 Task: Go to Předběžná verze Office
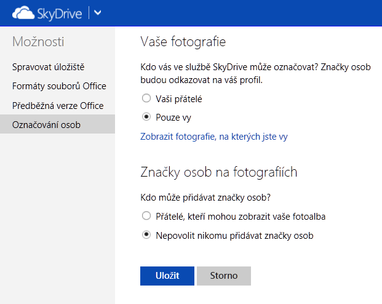point(58,106)
